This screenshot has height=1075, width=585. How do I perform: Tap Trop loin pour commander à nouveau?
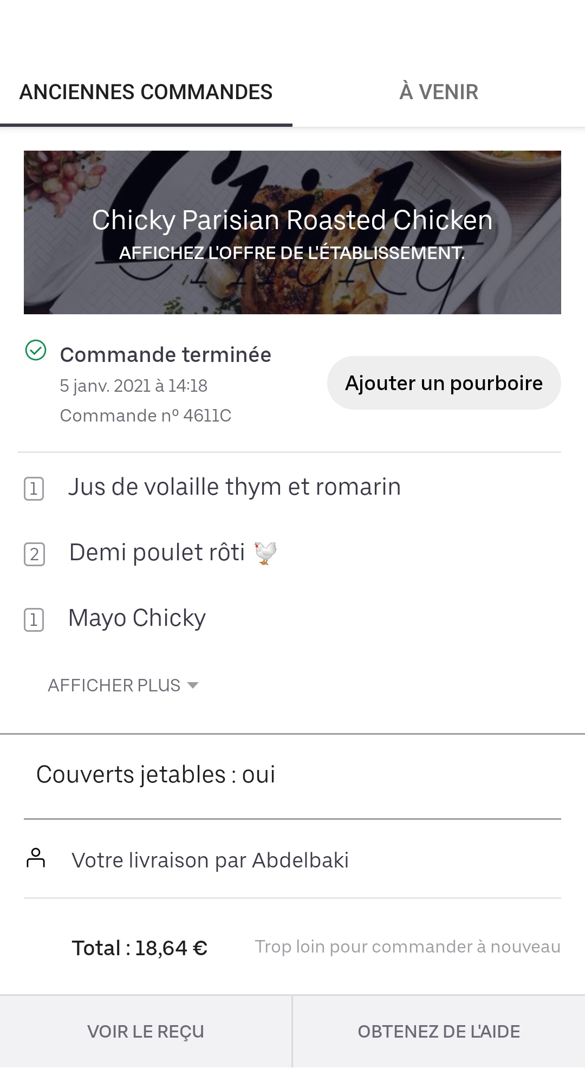(x=408, y=947)
